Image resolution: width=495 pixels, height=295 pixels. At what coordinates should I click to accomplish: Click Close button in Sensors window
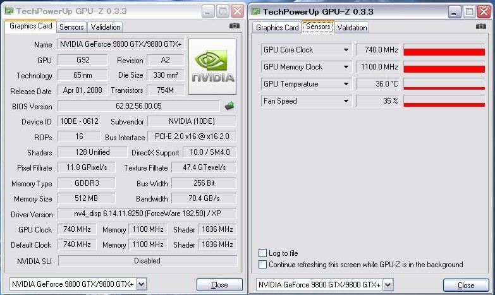click(x=466, y=286)
